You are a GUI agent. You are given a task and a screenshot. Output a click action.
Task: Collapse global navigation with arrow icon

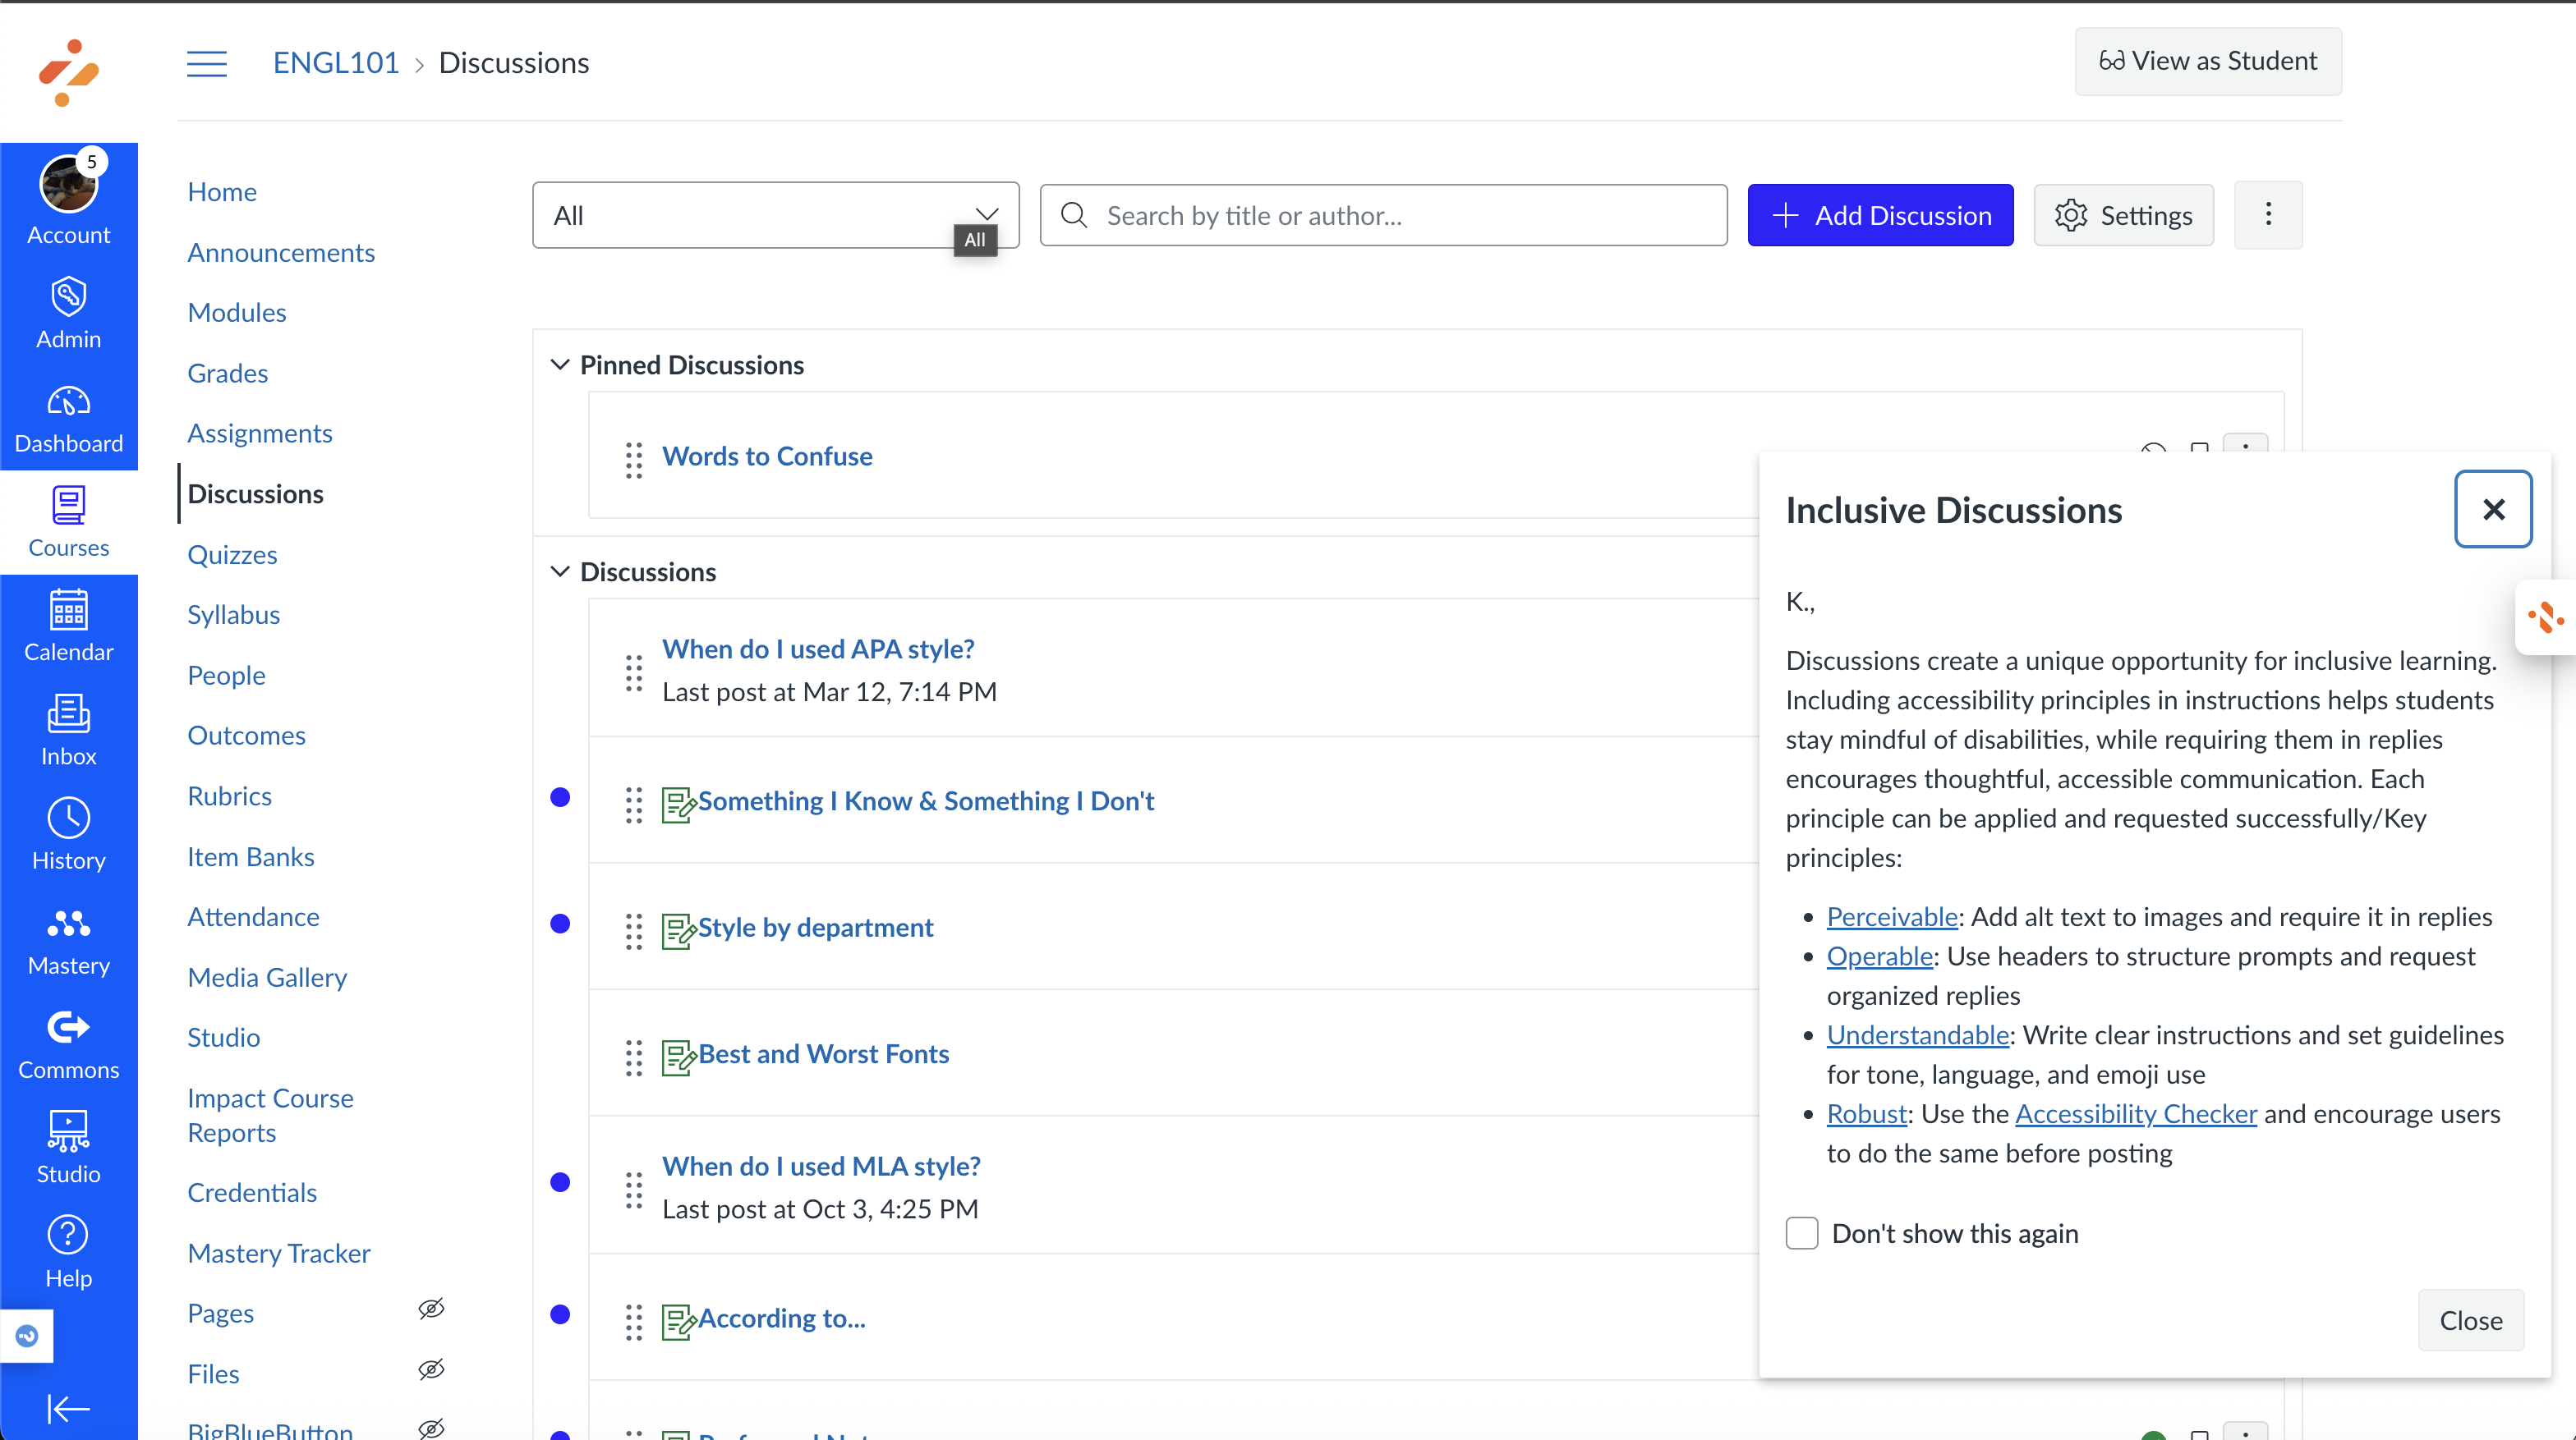tap(68, 1409)
